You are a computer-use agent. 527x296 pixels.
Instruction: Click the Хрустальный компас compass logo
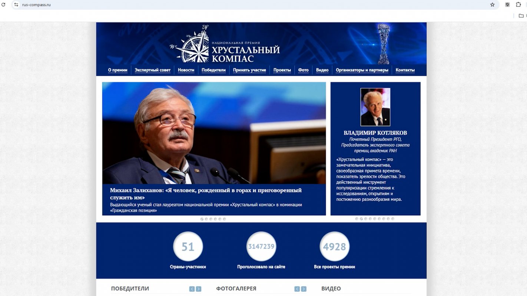[x=225, y=44]
